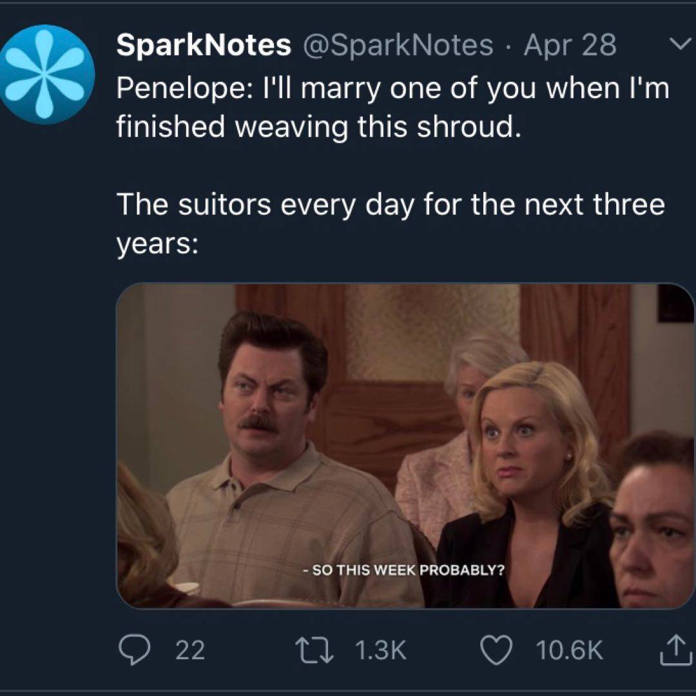Click "SO THIS WEEK PROBABLY?" subtitle caption
Image resolution: width=696 pixels, height=696 pixels.
(x=404, y=570)
